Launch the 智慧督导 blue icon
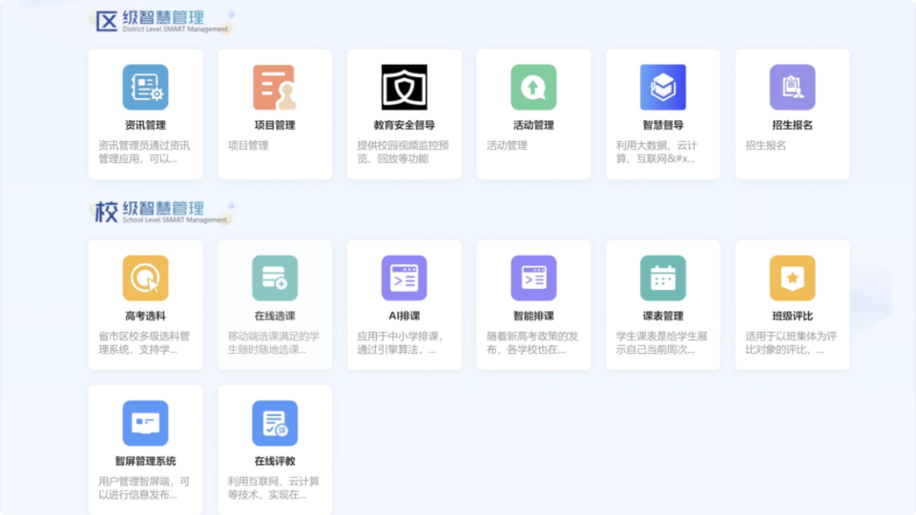916x515 pixels. pyautogui.click(x=663, y=87)
